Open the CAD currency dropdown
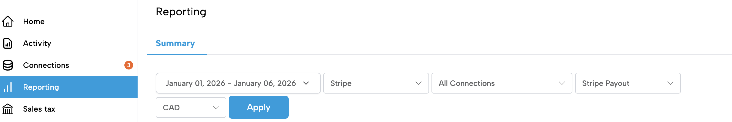732x122 pixels. (191, 108)
